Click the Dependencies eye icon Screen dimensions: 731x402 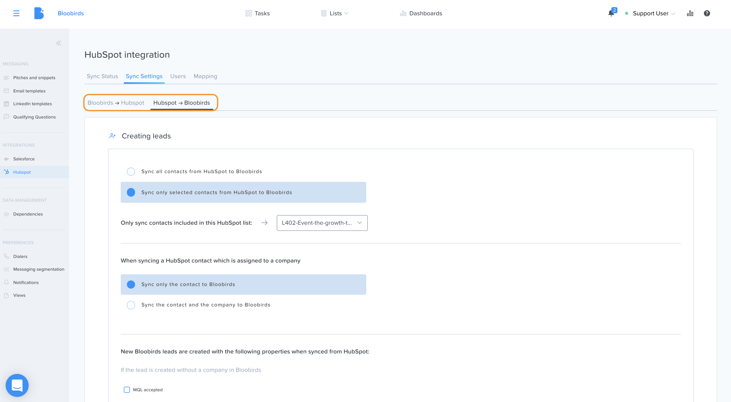(6, 214)
